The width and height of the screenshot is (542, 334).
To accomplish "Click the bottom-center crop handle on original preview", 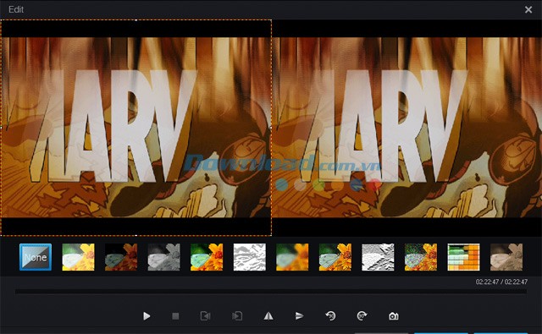I will (x=136, y=235).
